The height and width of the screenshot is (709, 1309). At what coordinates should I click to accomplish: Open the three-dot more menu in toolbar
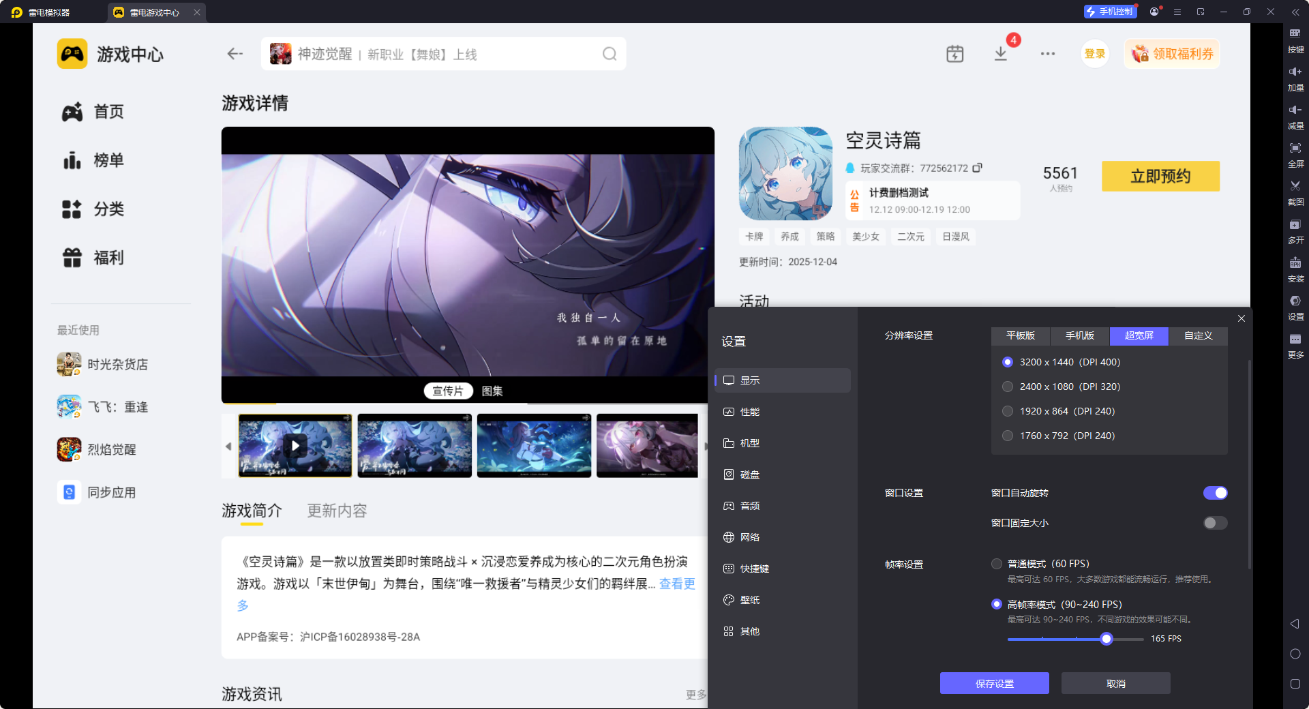(1047, 53)
